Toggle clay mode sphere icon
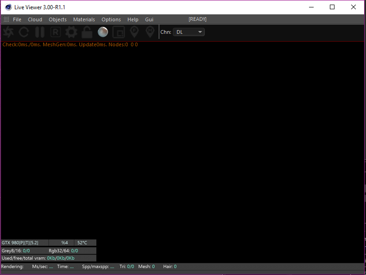This screenshot has height=275, width=366. [103, 32]
